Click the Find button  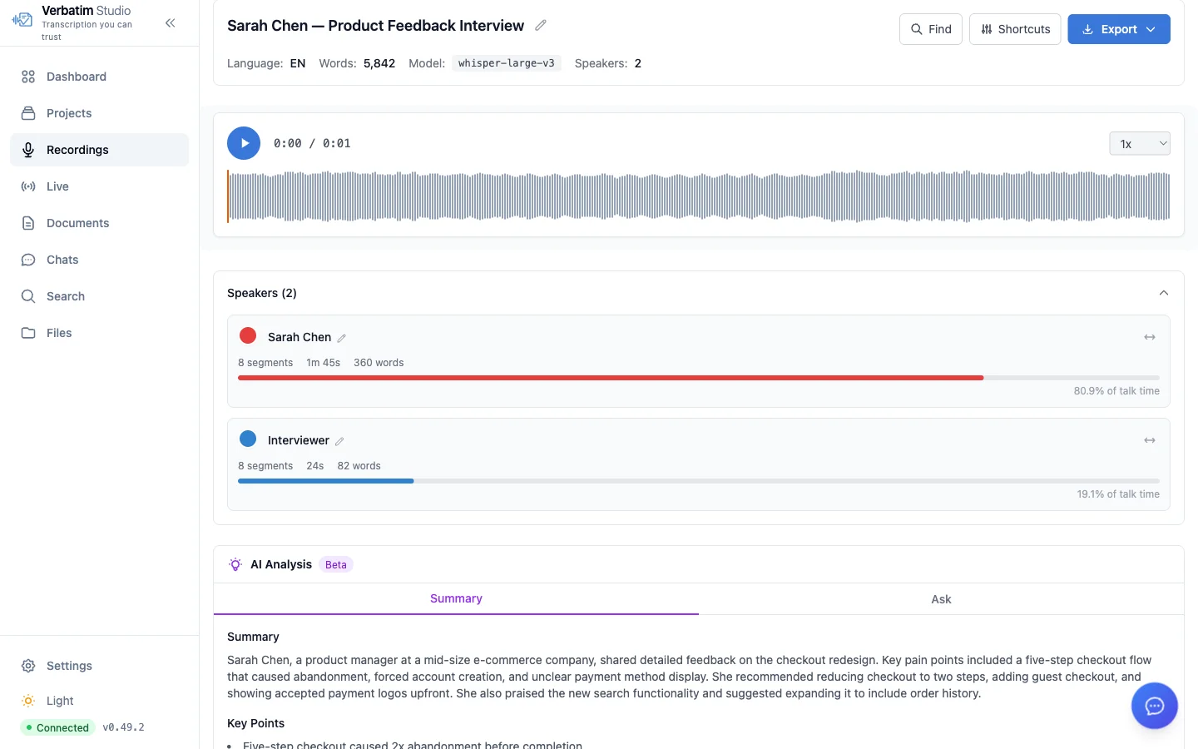pos(930,29)
